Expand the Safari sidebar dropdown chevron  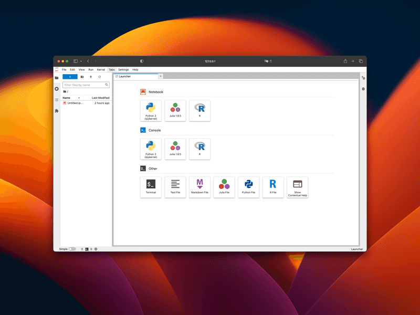[x=81, y=61]
